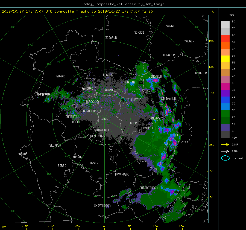Click the UTC Composite Tracks timestamp header
246x230 pixels.
(77, 11)
